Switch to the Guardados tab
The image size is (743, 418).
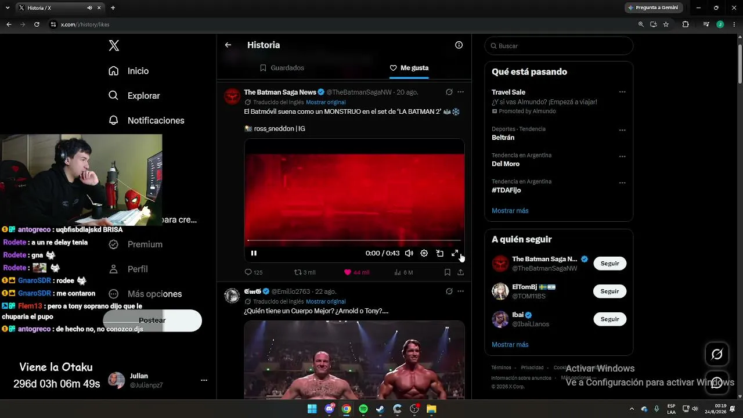[282, 68]
